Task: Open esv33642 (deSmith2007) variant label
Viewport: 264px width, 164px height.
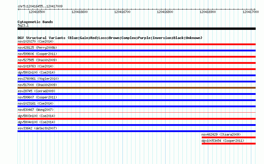Action: 37,128
